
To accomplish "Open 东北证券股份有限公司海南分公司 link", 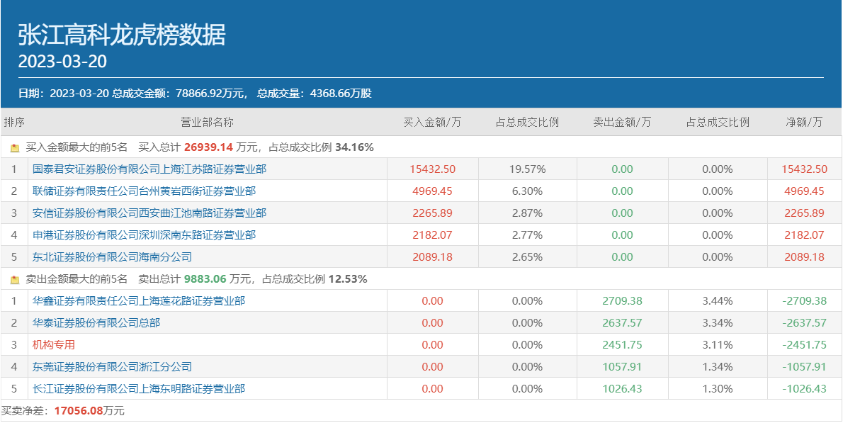I will (112, 257).
